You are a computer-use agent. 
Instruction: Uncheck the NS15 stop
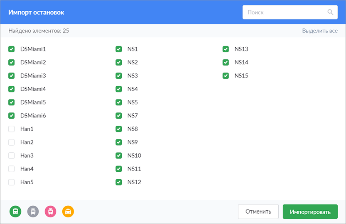tap(226, 75)
